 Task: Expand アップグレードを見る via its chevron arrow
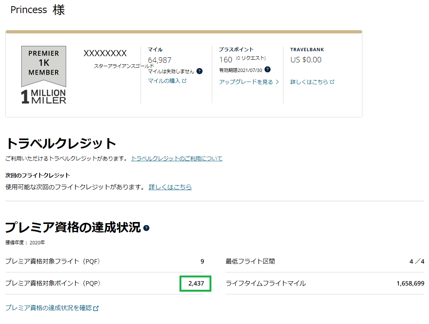277,82
